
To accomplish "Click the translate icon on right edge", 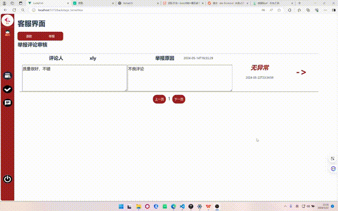I will point(333,159).
